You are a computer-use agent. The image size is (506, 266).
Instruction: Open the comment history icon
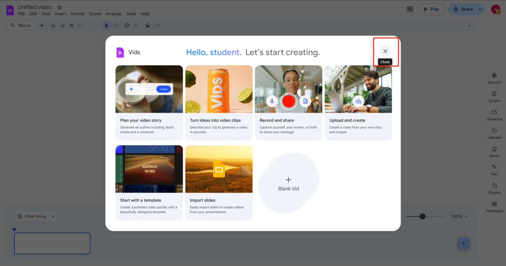coord(410,9)
